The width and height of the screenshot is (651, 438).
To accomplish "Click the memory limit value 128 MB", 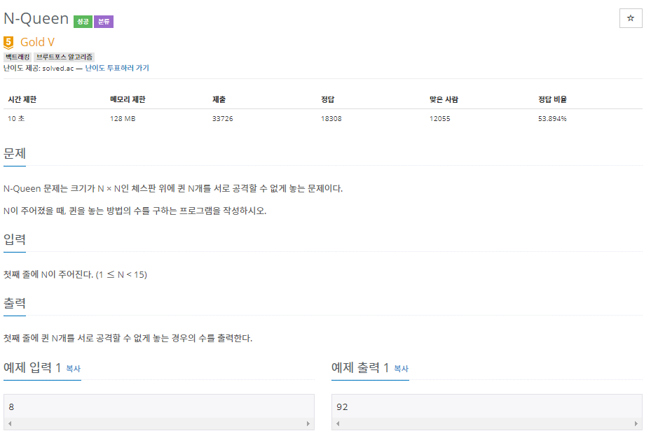I will (123, 118).
